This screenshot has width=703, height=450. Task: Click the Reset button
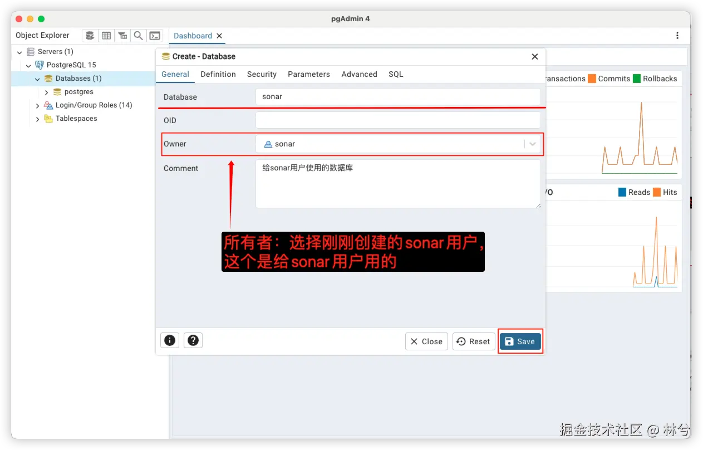474,341
